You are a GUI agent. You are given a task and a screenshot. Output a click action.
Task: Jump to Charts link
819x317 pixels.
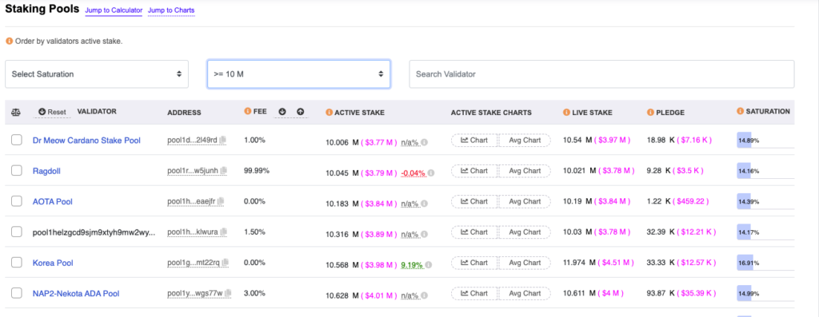(x=171, y=10)
